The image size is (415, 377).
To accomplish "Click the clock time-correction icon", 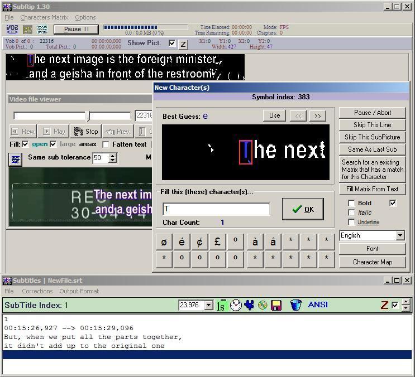I will click(236, 305).
